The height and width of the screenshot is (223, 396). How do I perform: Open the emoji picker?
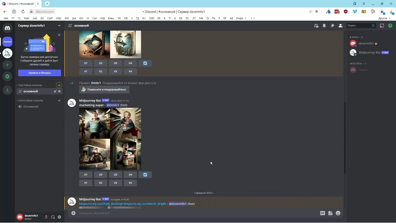[338, 213]
